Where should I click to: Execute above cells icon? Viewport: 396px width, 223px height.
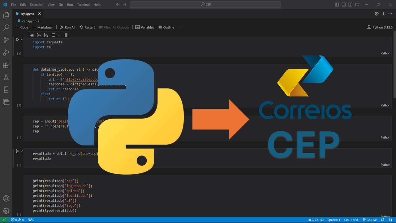pyautogui.click(x=39, y=35)
